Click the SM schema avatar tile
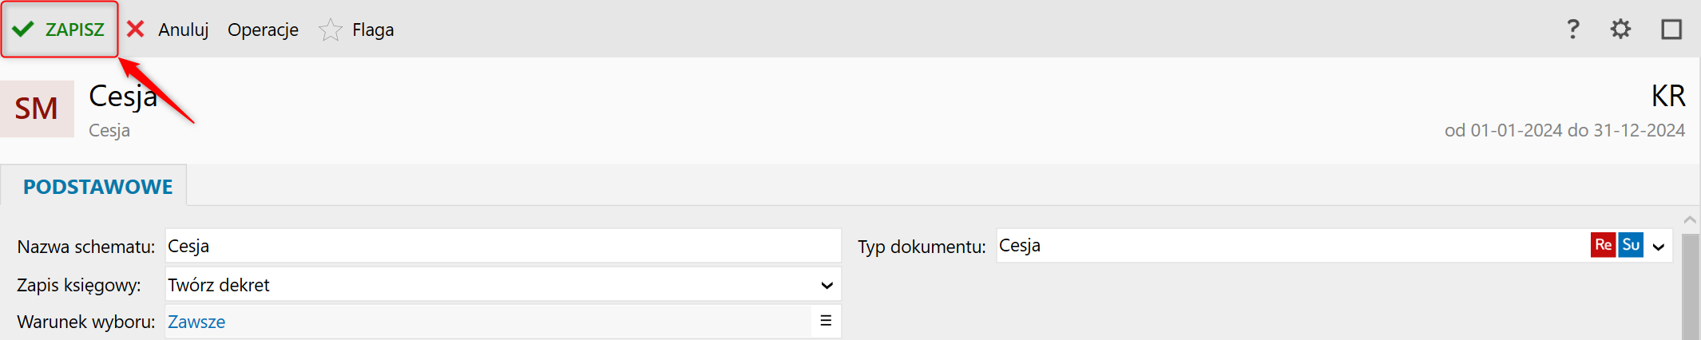 [x=37, y=109]
